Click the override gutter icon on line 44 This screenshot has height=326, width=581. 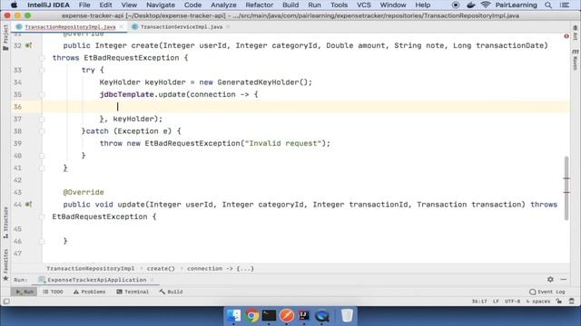click(x=28, y=205)
